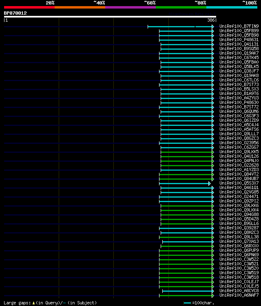Screen dimensions: 261x306
Task: Select the UniRef100_Q2VG85 label
Action: click(x=239, y=192)
